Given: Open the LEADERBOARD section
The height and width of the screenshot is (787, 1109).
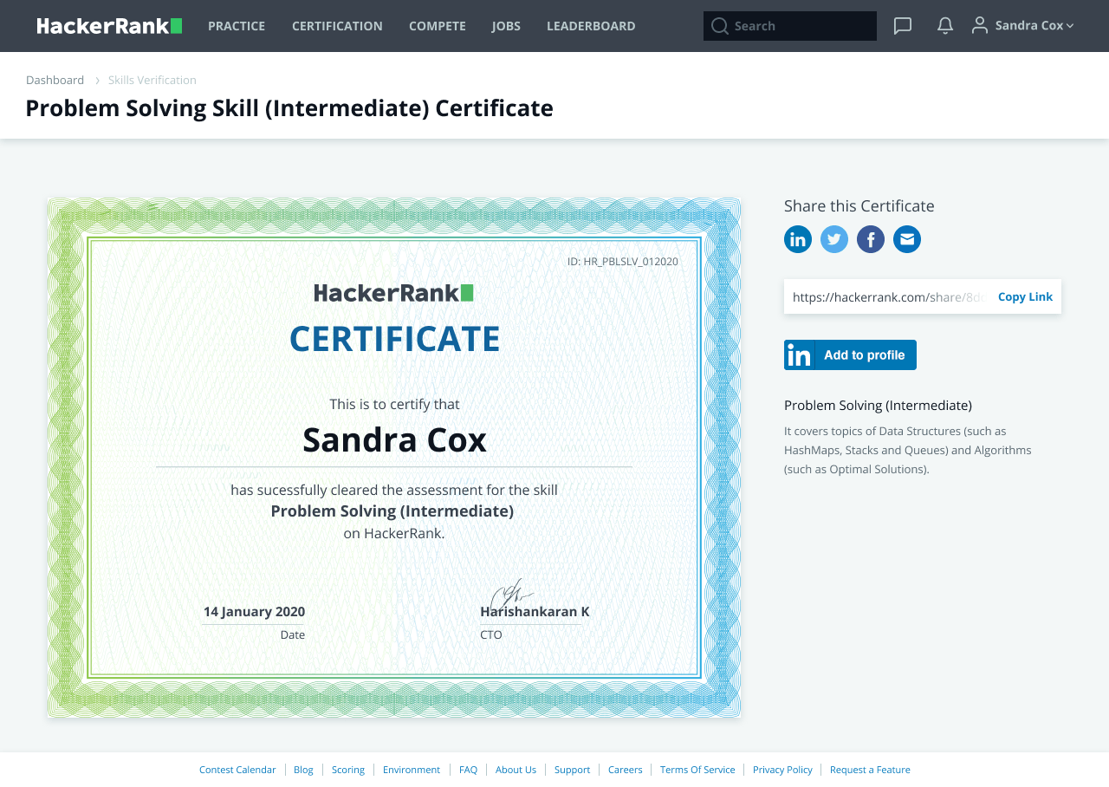Looking at the screenshot, I should 591,25.
